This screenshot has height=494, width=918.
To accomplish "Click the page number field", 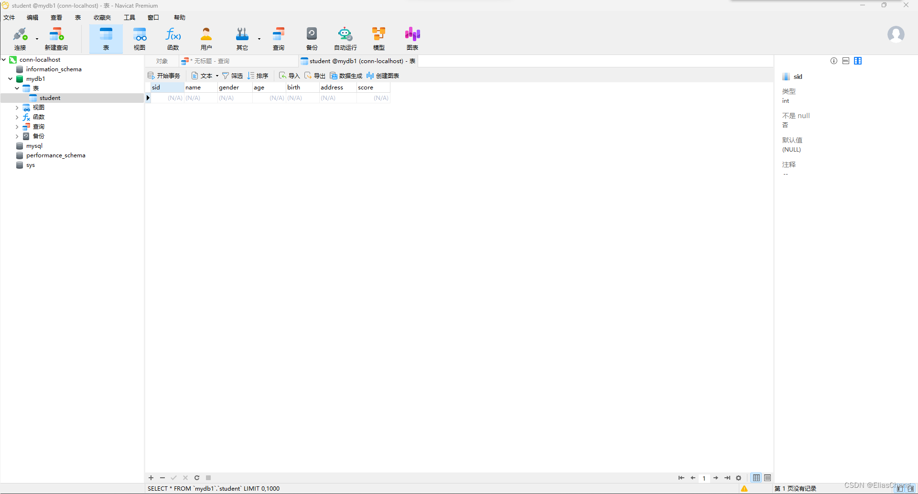I will click(x=704, y=478).
